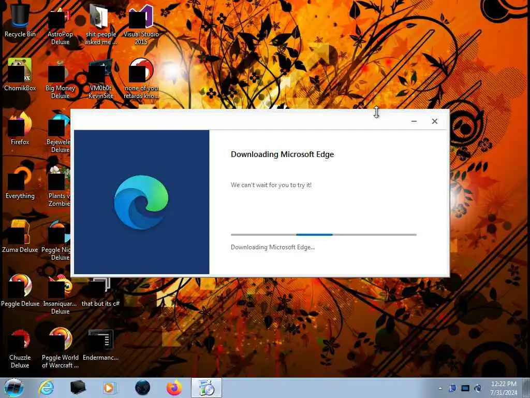Select the Peggle World of Warcraft icon
The width and height of the screenshot is (530, 398).
pyautogui.click(x=60, y=349)
